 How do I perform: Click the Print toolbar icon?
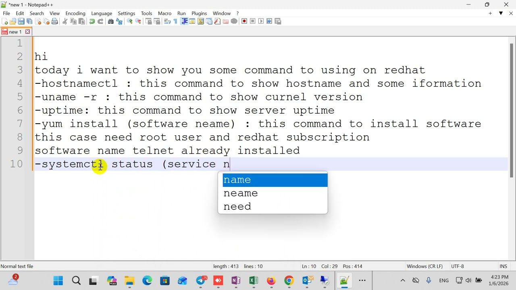tap(54, 21)
